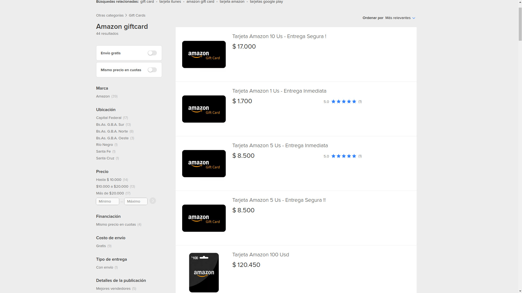Click star rating of Tarjeta Amazon 1 Us
This screenshot has width=522, height=293.
click(x=343, y=102)
